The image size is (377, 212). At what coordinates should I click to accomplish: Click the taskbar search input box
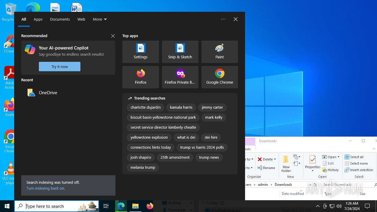57,206
